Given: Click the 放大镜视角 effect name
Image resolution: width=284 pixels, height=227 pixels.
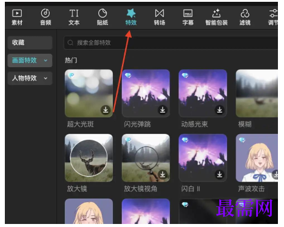Looking at the screenshot, I should point(141,189).
